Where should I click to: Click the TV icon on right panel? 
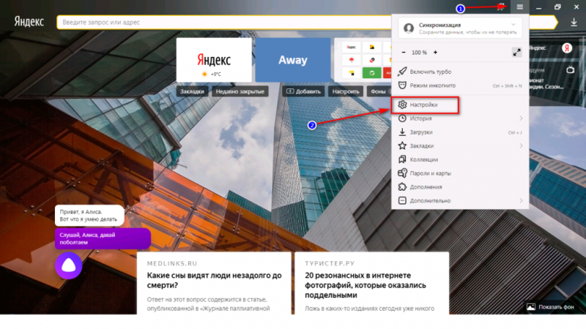[571, 69]
